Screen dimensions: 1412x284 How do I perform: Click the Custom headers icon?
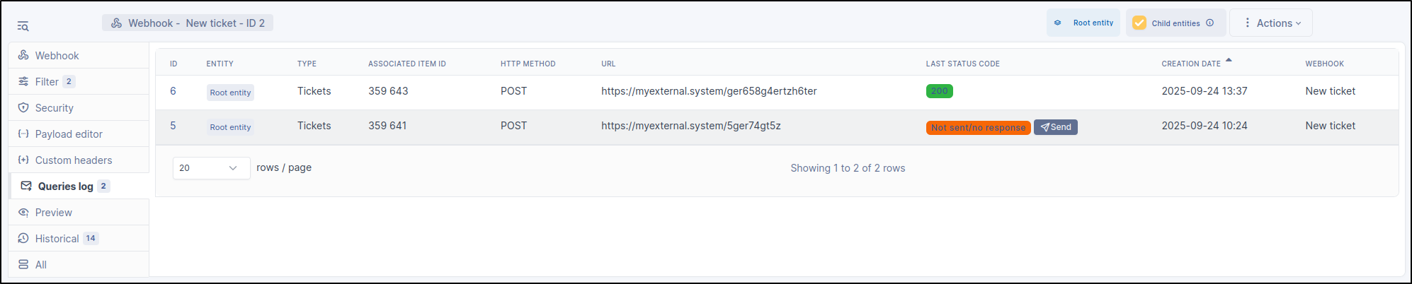[x=23, y=160]
